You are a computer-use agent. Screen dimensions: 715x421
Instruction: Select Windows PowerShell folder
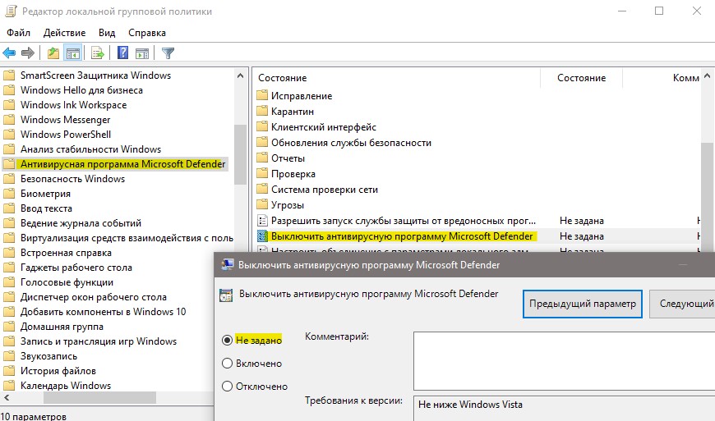click(x=66, y=135)
